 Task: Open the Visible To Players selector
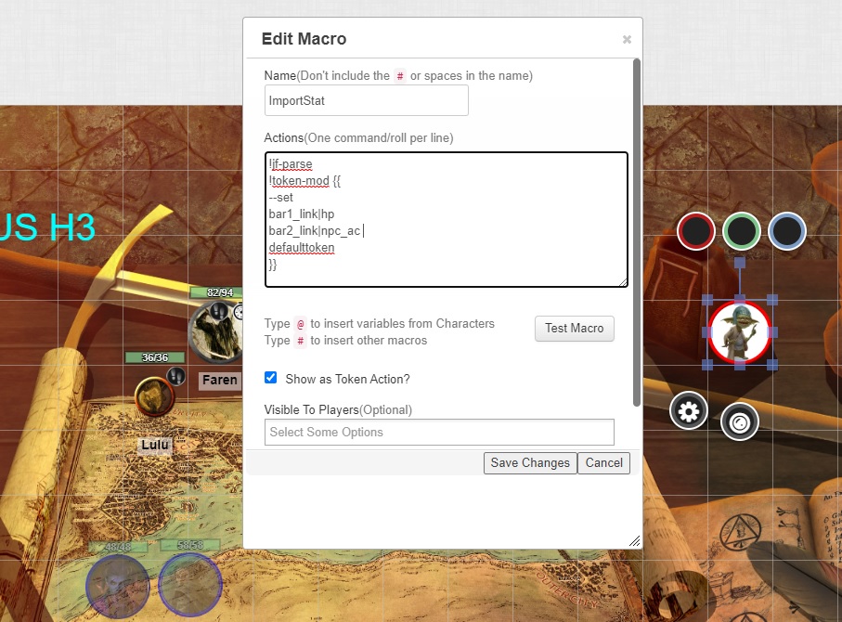[439, 432]
